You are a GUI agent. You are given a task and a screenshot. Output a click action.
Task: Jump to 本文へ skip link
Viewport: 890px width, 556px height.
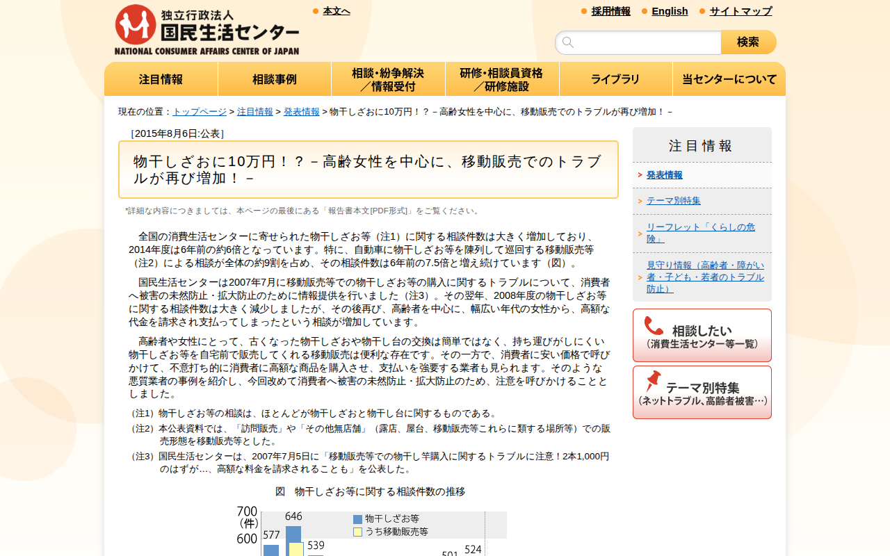tap(337, 11)
